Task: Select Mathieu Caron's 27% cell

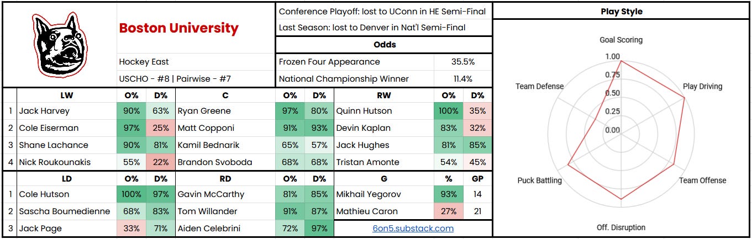Action: 448,211
